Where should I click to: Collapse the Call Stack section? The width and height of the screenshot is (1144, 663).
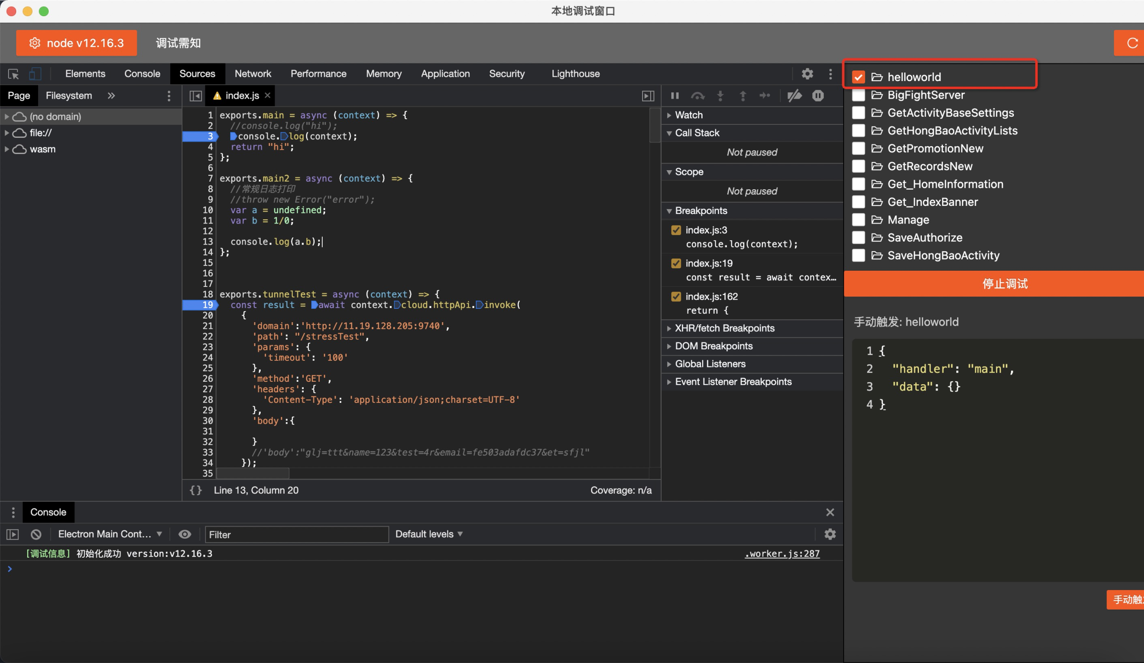(752, 133)
